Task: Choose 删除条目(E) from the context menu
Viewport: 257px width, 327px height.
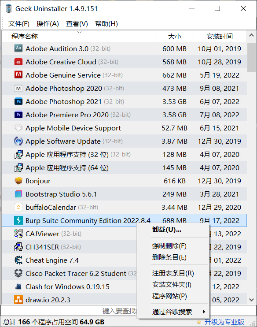Action: [x=173, y=257]
